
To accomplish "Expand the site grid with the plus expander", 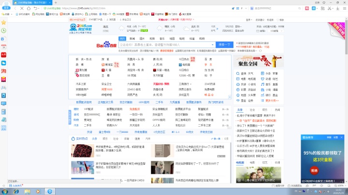I will pyautogui.click(x=230, y=97).
